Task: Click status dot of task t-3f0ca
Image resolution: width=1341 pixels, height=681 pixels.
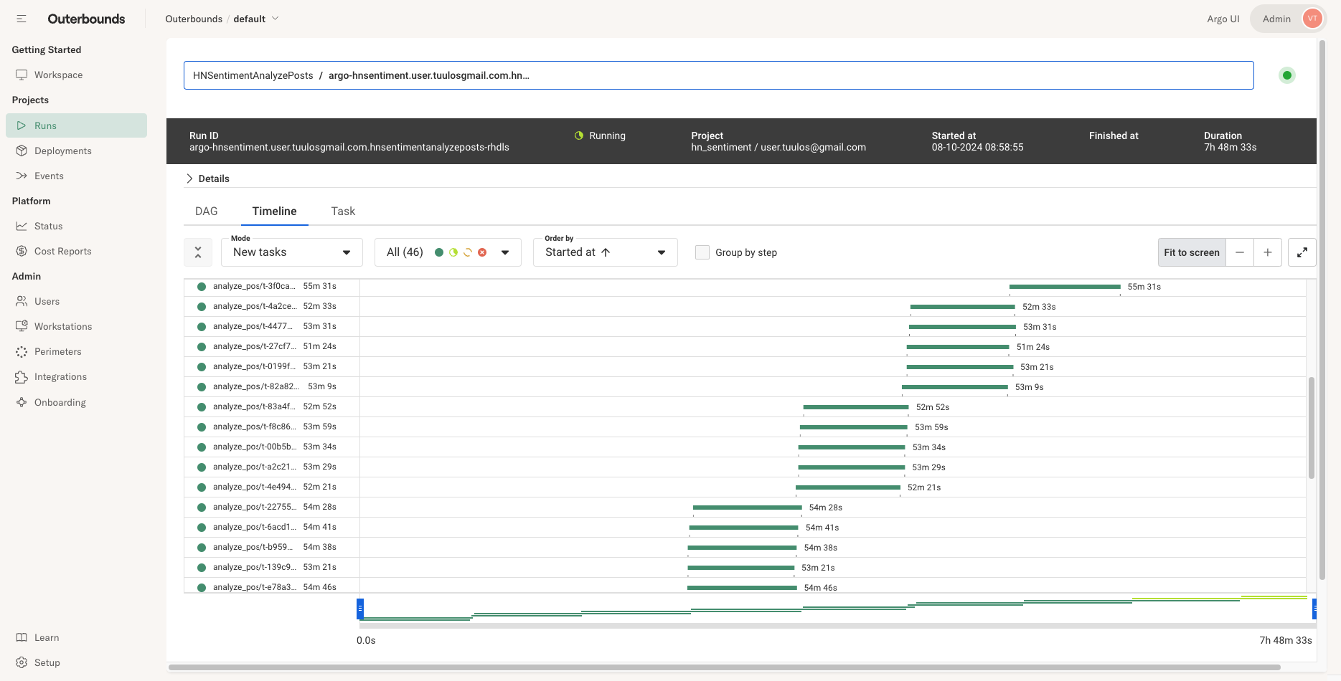Action: click(x=202, y=287)
